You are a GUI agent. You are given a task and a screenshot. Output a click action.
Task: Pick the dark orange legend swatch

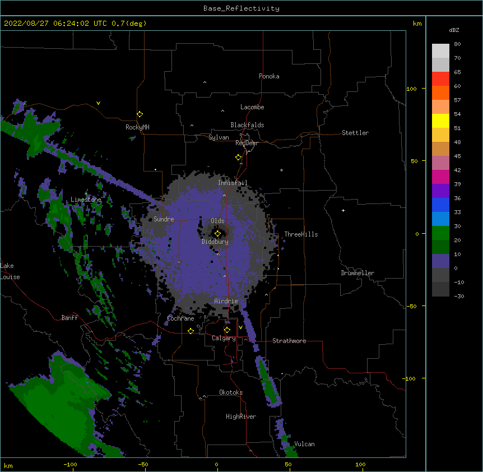point(440,92)
